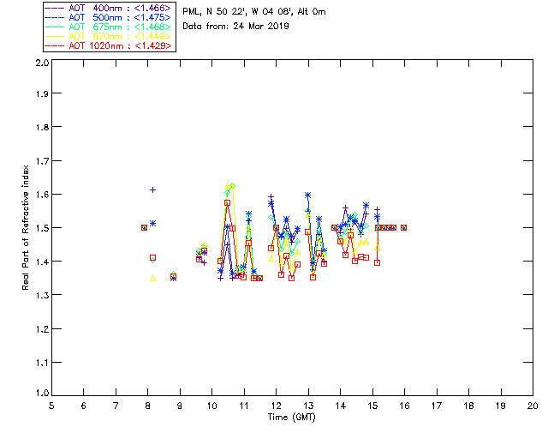Click the isolated data point at hour 16
This screenshot has width=548, height=439.
click(403, 227)
